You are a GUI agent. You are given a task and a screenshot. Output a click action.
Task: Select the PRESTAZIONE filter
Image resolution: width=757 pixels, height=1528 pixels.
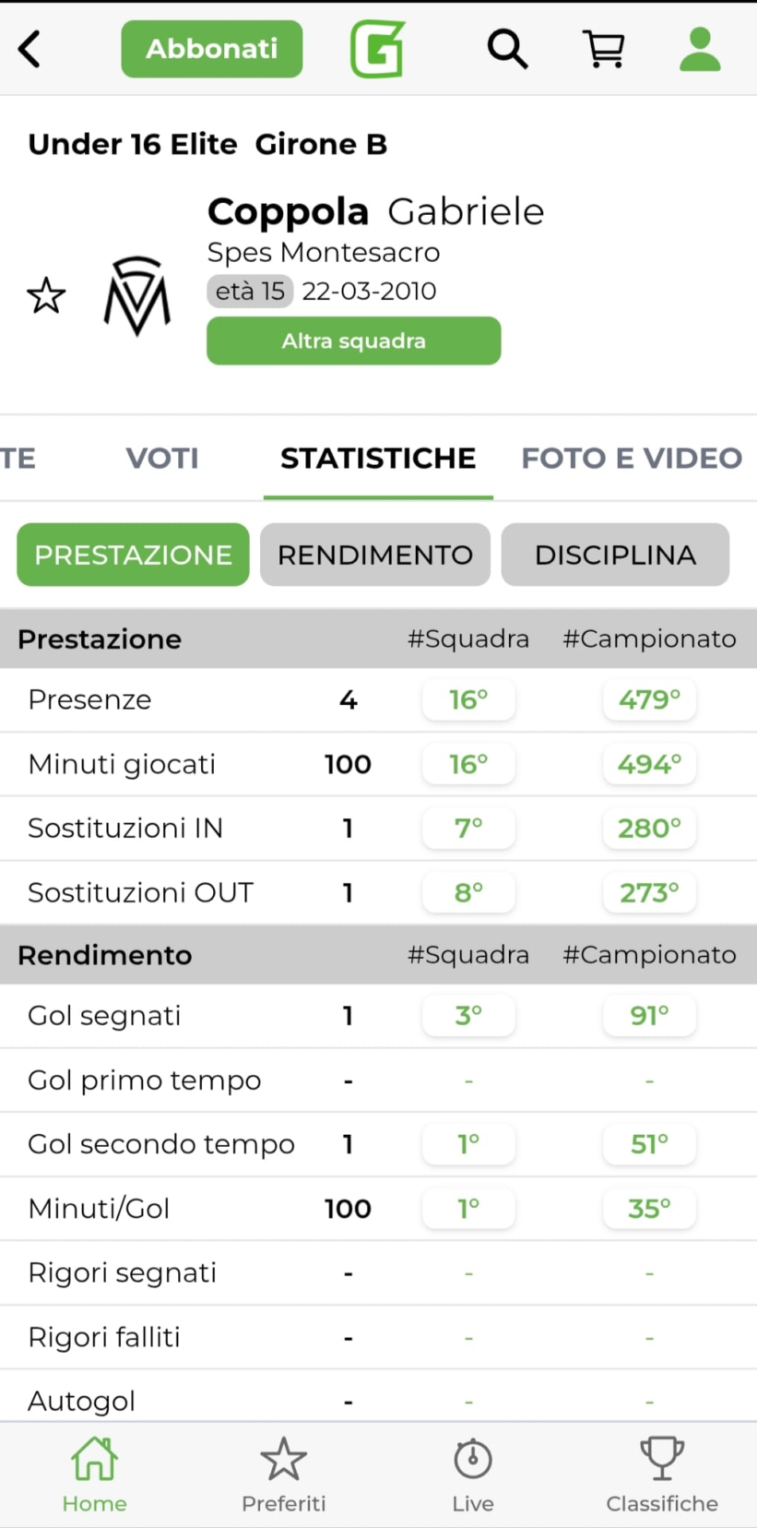[133, 555]
